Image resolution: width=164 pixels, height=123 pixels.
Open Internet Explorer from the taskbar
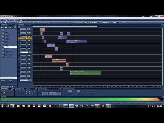[7, 106]
